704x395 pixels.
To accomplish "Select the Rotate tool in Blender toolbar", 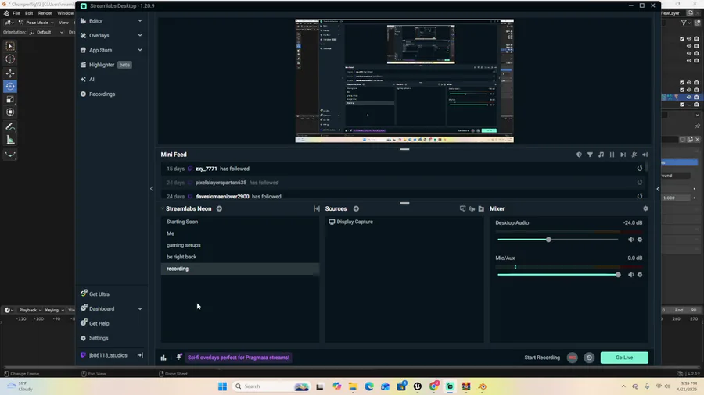I will [x=10, y=87].
